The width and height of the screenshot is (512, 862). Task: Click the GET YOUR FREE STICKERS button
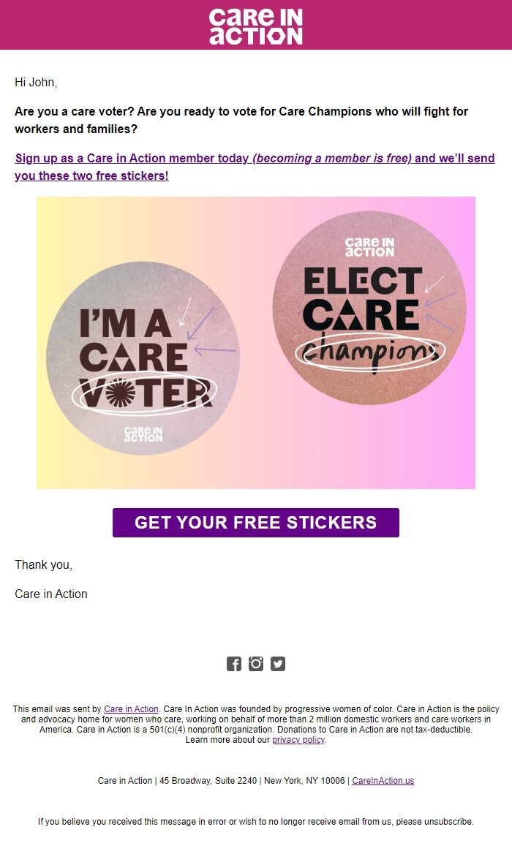click(256, 522)
